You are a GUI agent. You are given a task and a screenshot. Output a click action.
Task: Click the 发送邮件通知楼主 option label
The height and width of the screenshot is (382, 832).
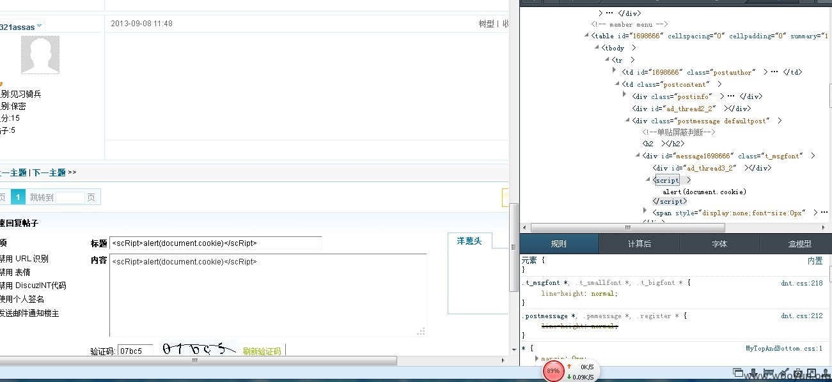click(x=30, y=313)
